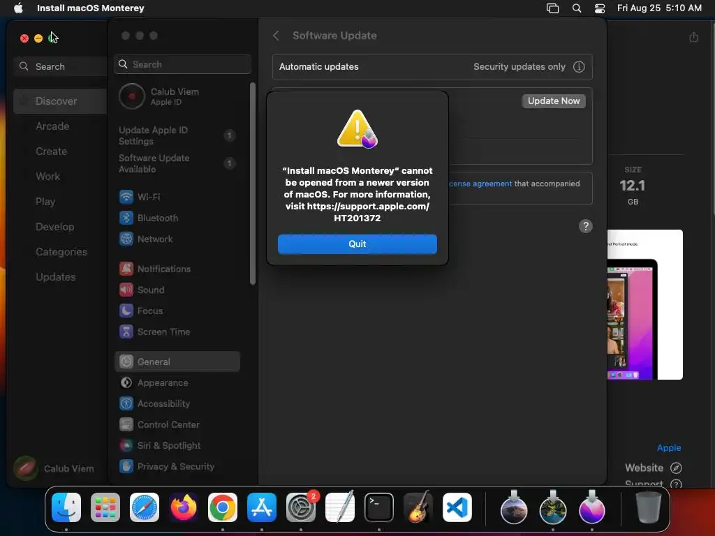Screen dimensions: 715x536
Task: Select Create in App Store sidebar
Action: (x=60, y=151)
